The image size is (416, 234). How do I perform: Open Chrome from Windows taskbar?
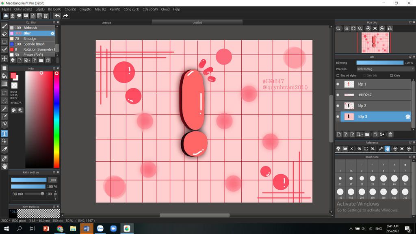(x=60, y=228)
